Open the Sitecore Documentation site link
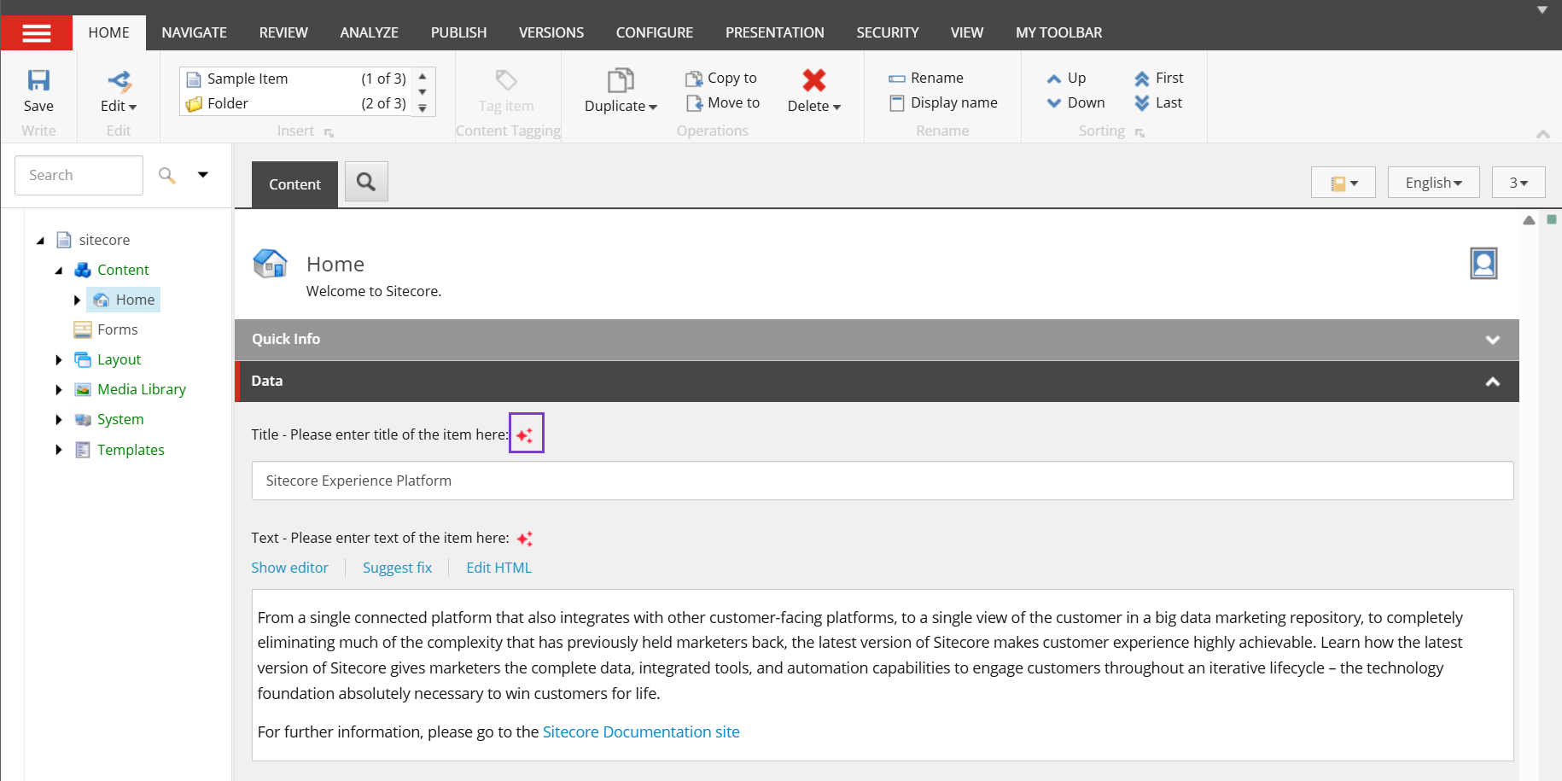The image size is (1562, 781). tap(641, 732)
